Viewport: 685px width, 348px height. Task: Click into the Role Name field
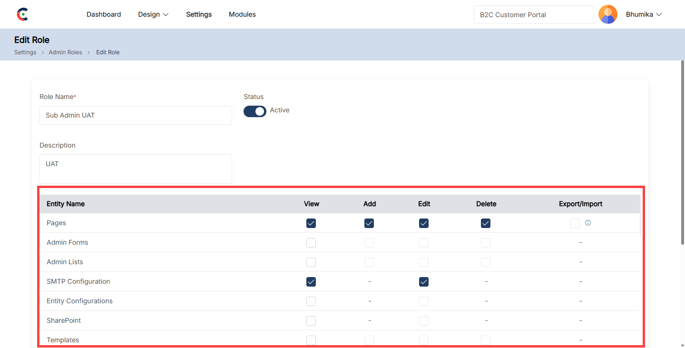click(x=136, y=115)
